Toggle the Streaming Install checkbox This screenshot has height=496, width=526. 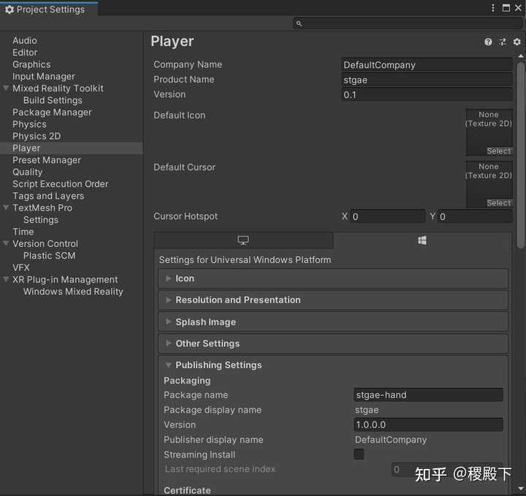pyautogui.click(x=359, y=454)
